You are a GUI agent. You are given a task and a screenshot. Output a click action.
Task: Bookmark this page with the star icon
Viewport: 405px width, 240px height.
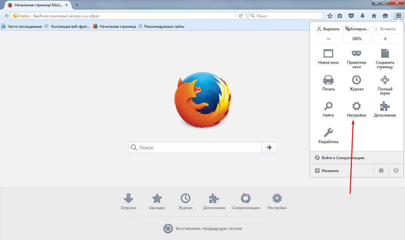(x=330, y=16)
